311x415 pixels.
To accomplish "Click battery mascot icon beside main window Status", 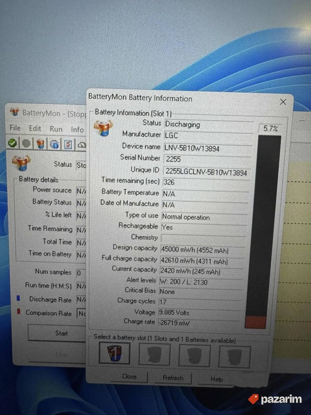I will (21, 163).
